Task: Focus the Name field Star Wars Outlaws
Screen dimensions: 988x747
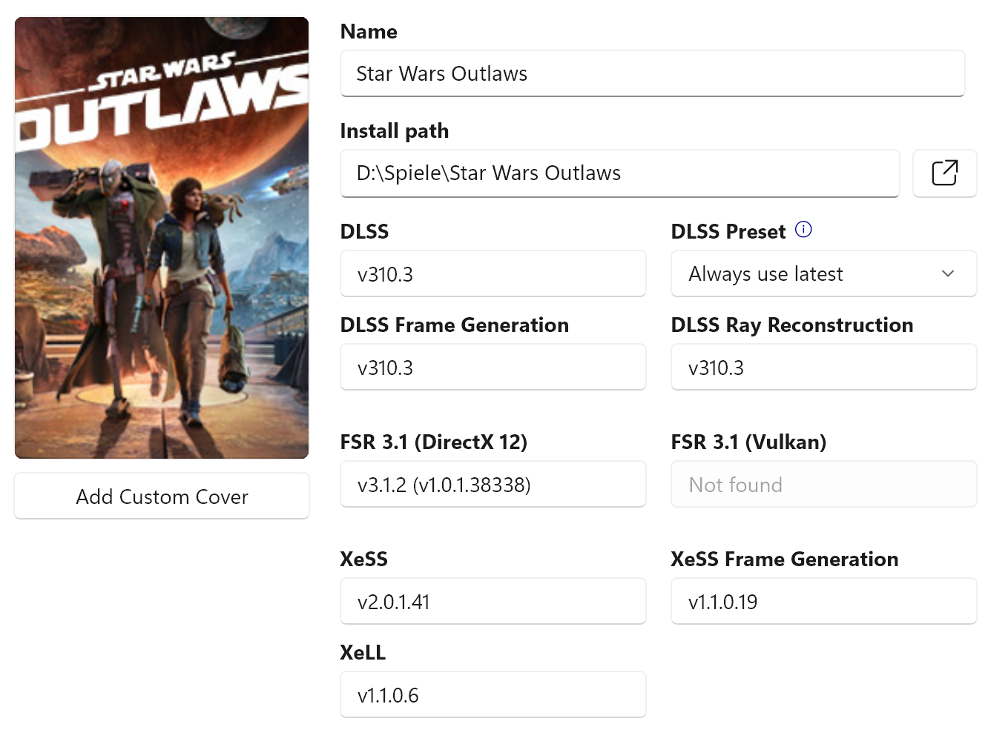Action: (652, 73)
